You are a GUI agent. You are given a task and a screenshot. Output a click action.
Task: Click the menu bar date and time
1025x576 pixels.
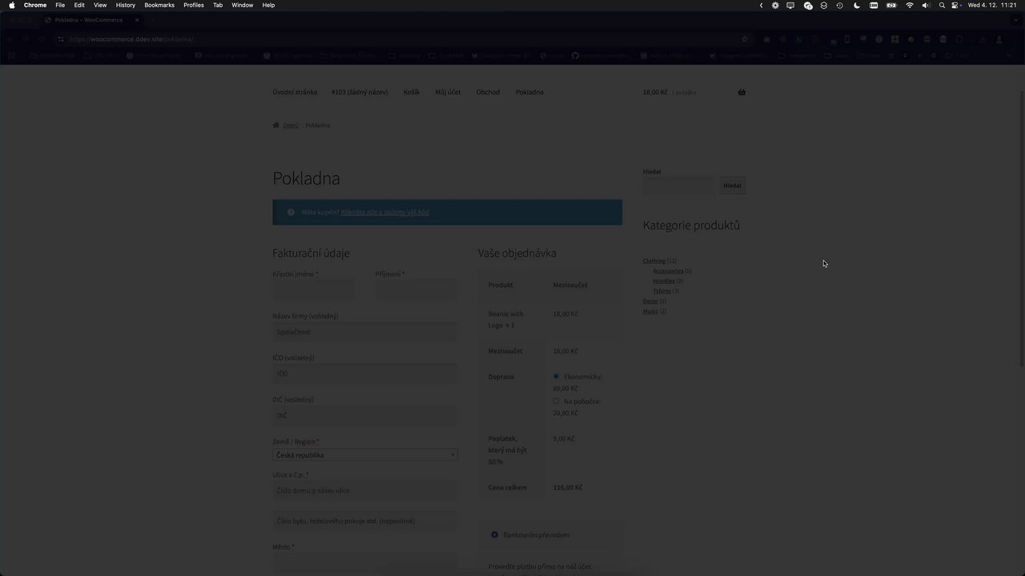coord(992,5)
